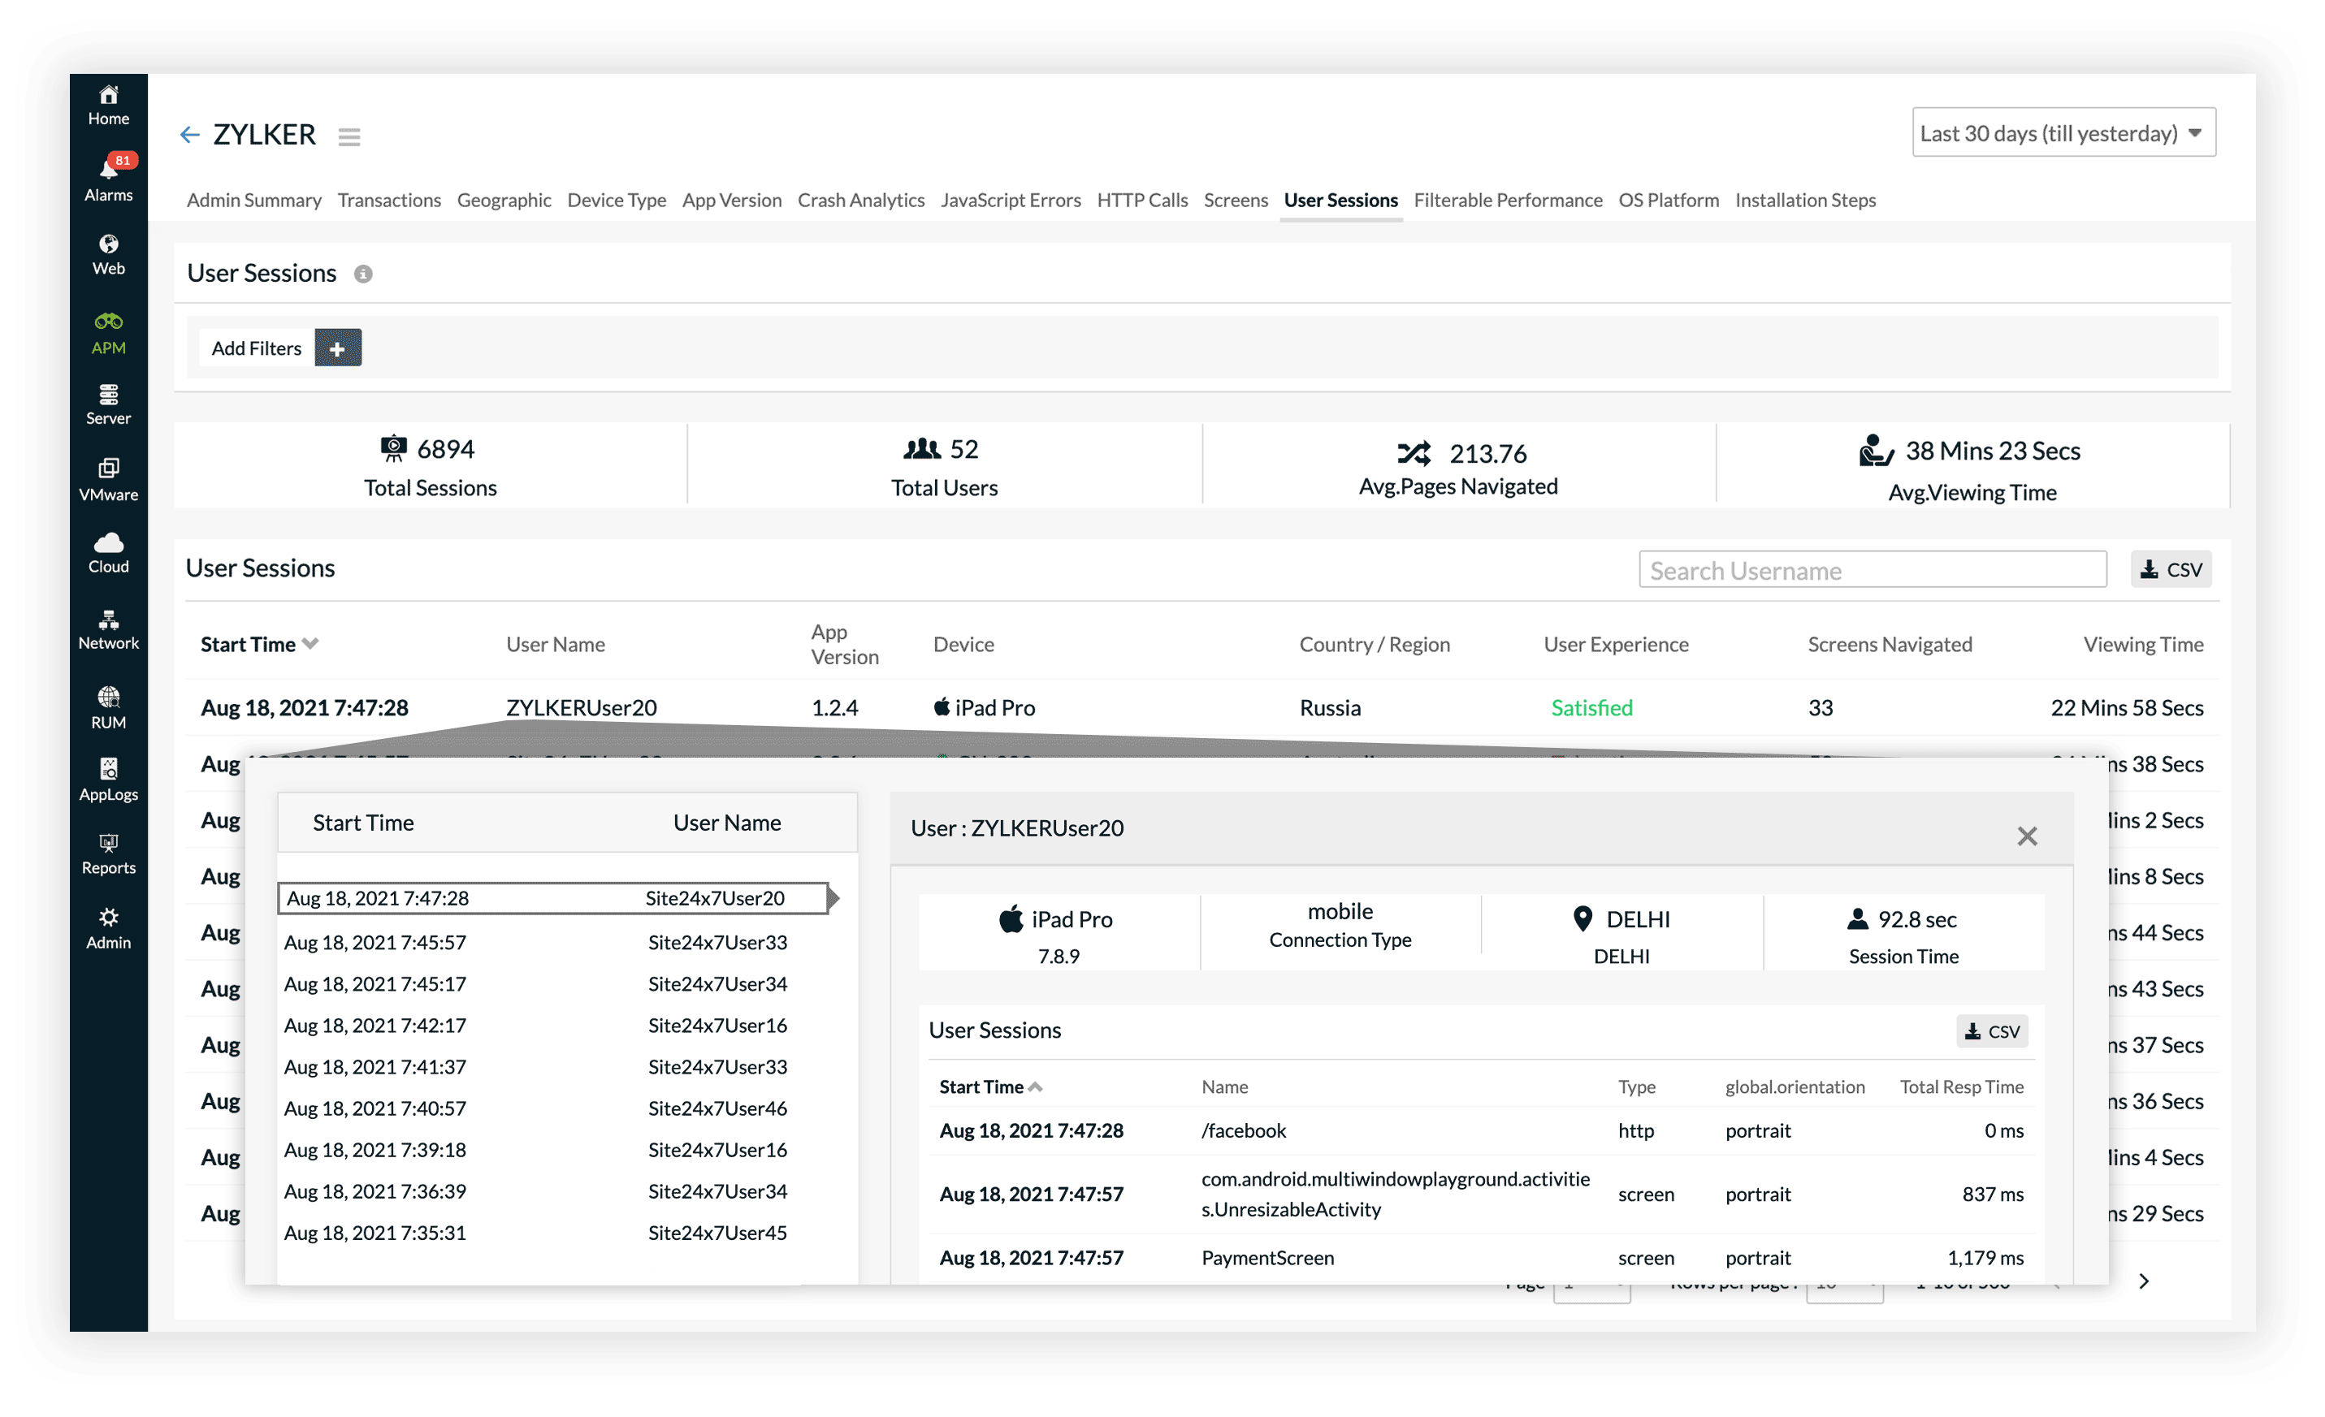Close the ZYLKERUser20 detail panel
2325x1417 pixels.
2027,837
